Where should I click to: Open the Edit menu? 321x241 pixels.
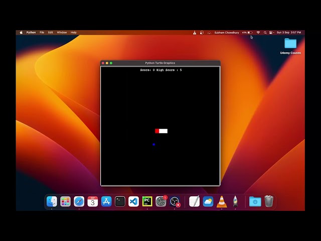[50, 32]
